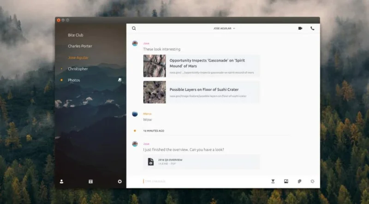Image resolution: width=369 pixels, height=204 pixels.
Task: Open the PDF document file icon
Action: tap(151, 162)
